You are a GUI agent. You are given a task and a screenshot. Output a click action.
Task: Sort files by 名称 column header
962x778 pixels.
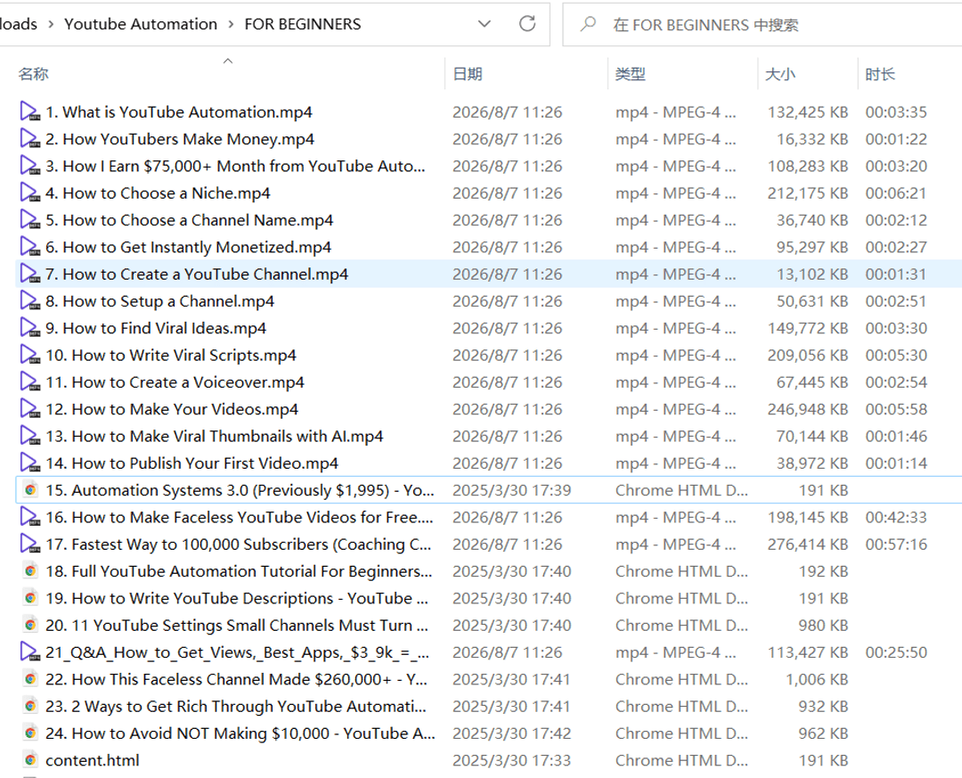pyautogui.click(x=33, y=74)
